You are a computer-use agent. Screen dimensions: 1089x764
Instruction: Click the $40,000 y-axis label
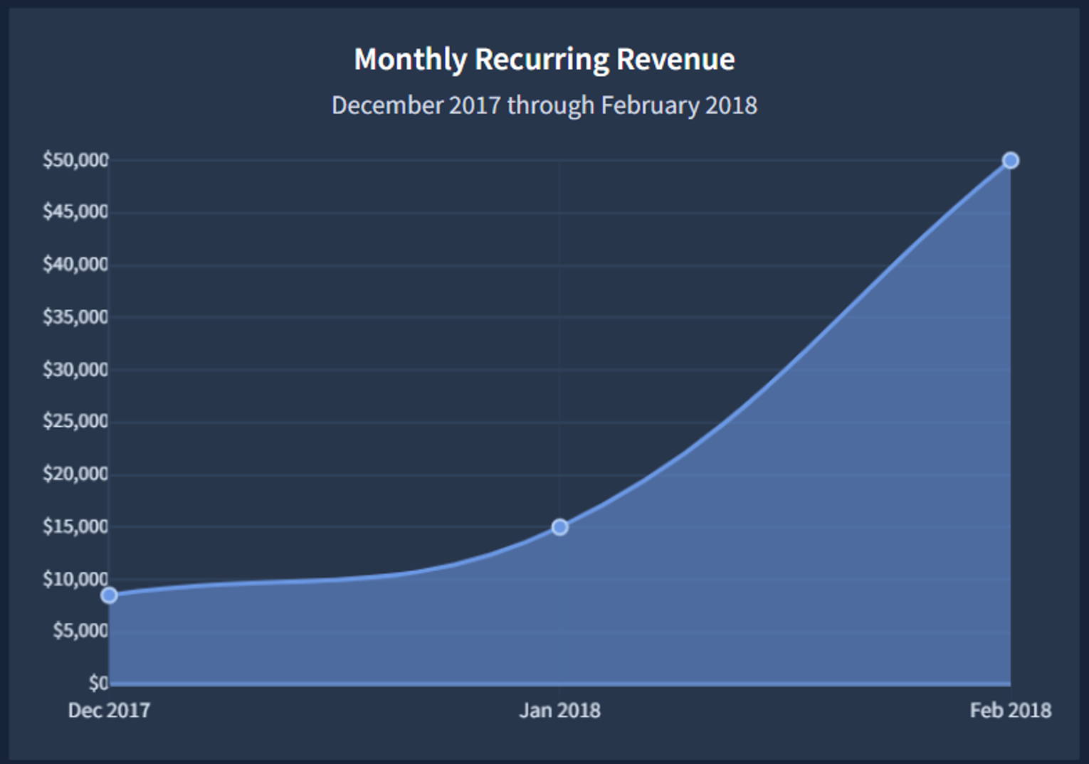[x=75, y=265]
